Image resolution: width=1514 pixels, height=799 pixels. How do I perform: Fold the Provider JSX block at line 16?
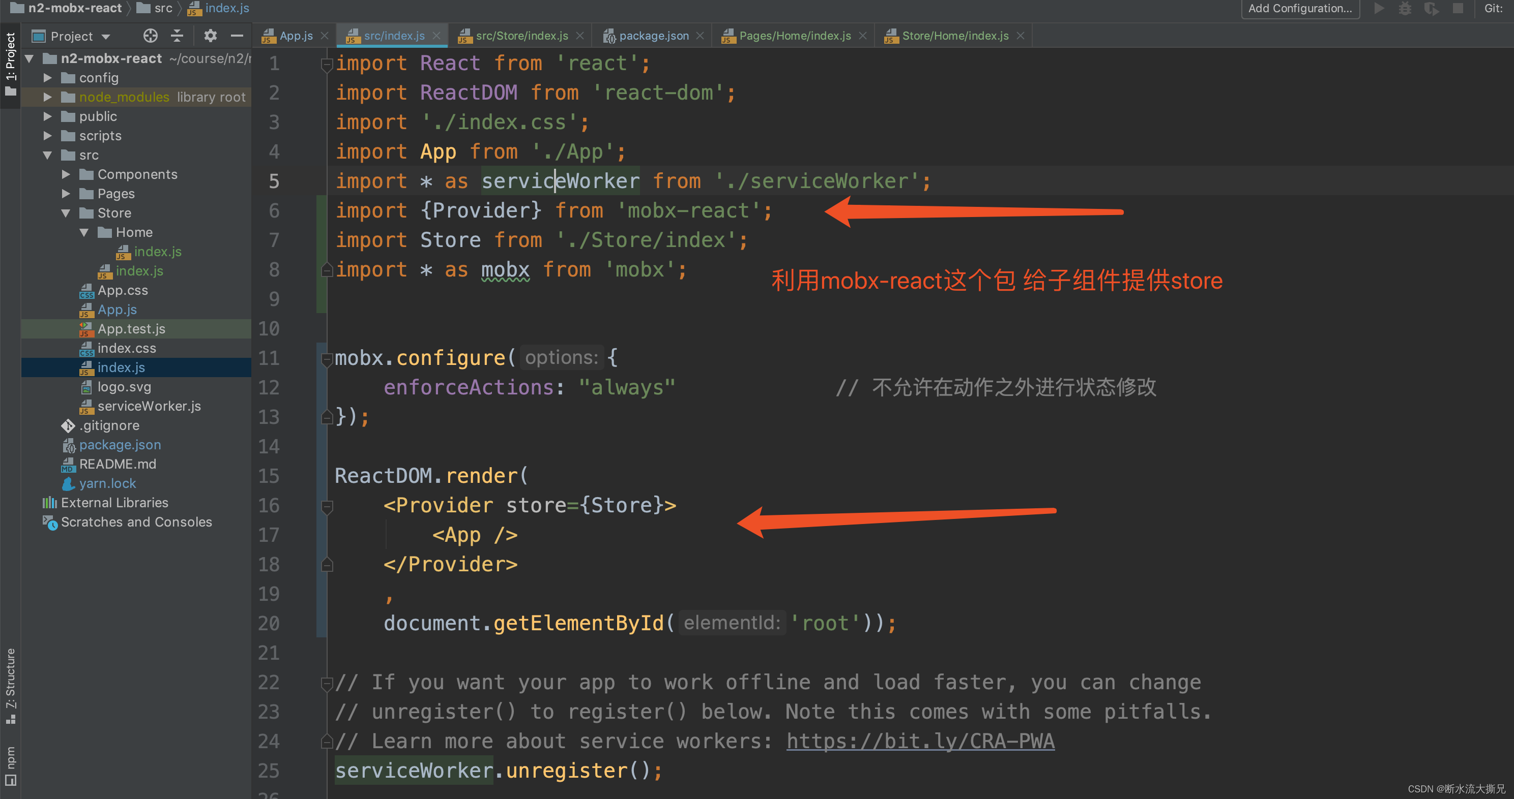(x=327, y=507)
